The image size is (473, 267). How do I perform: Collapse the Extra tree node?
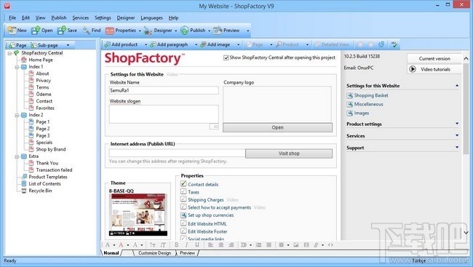17,156
